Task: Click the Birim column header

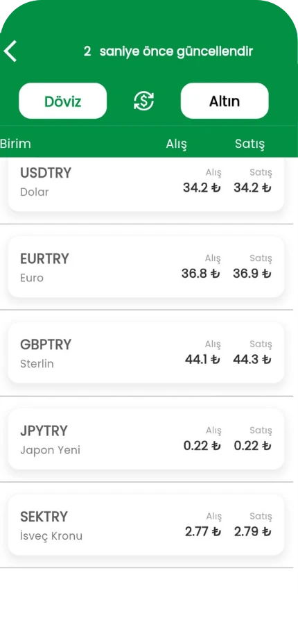Action: click(15, 144)
